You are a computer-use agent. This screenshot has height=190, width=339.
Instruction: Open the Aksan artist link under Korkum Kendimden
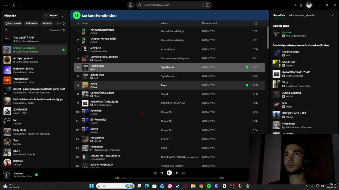point(93,33)
